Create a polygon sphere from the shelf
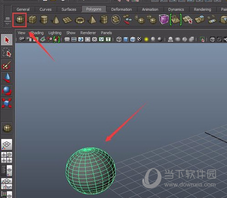227x198 pixels. point(20,20)
